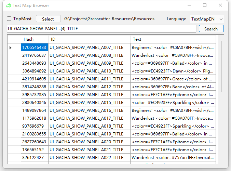Select the Dawn text cell in A010 row

pos(173,71)
